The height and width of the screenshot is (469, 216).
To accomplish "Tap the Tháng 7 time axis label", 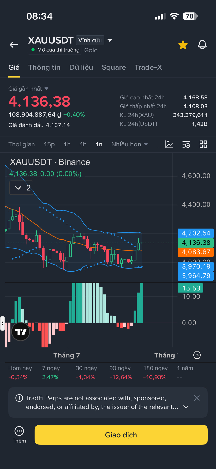I will [67, 355].
